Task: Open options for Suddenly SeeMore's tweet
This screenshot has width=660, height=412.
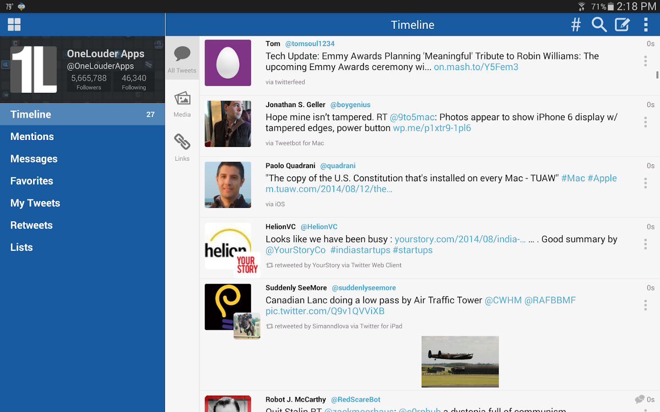Action: click(x=645, y=305)
